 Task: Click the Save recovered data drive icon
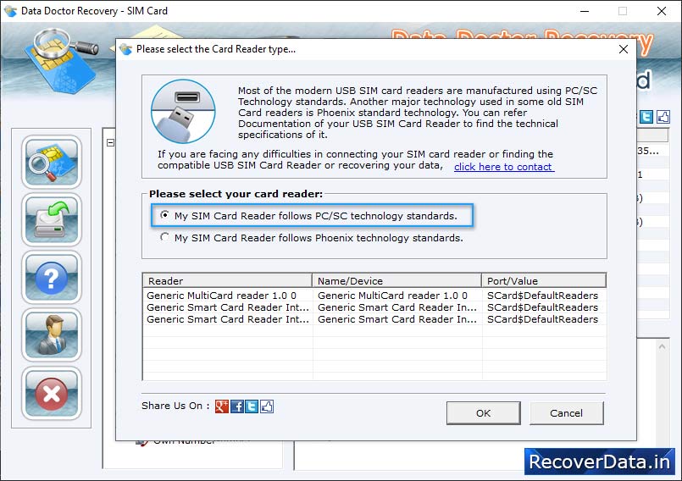[52, 220]
